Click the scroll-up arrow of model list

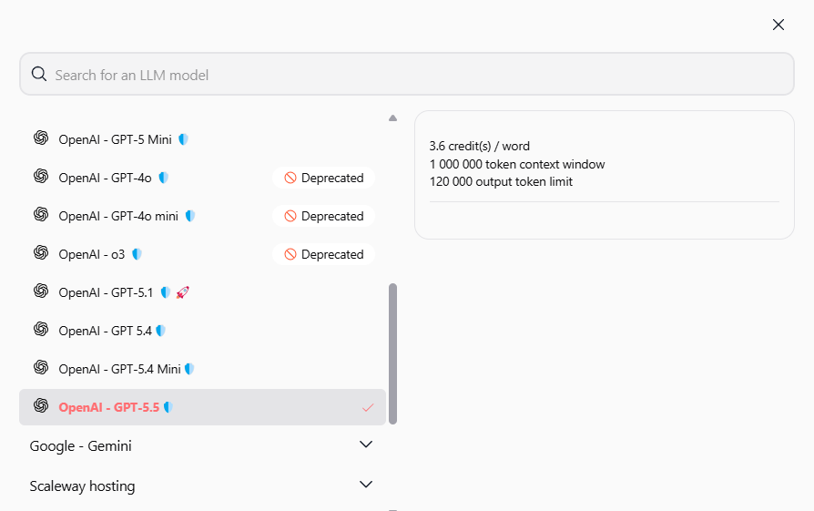click(x=392, y=118)
